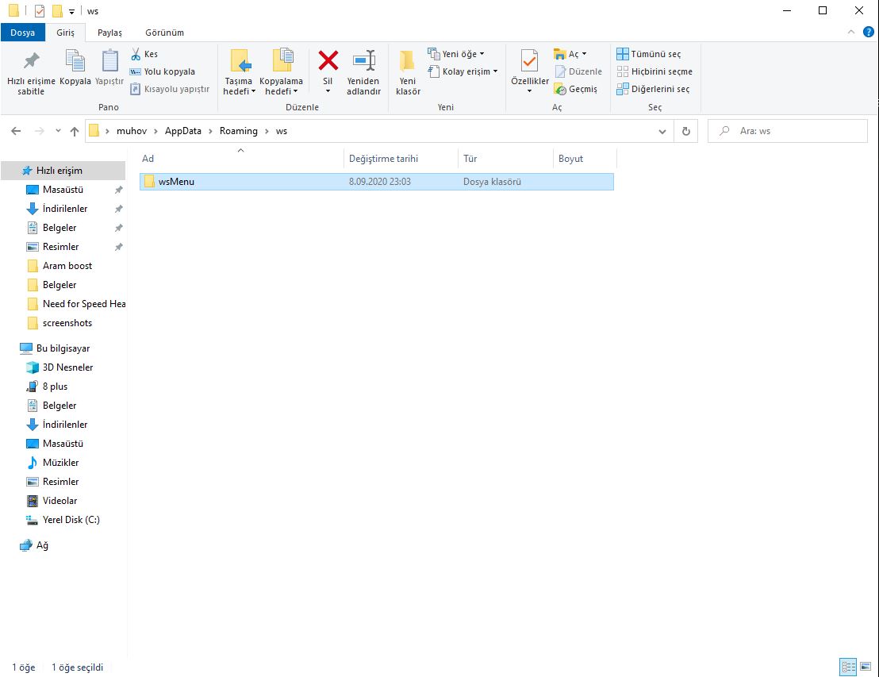Refresh the folder view

[685, 131]
